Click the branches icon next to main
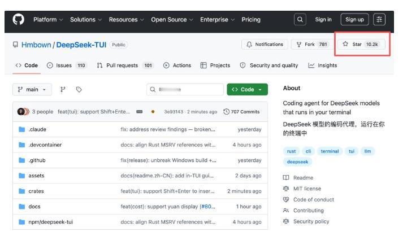The width and height of the screenshot is (407, 240). pos(63,89)
